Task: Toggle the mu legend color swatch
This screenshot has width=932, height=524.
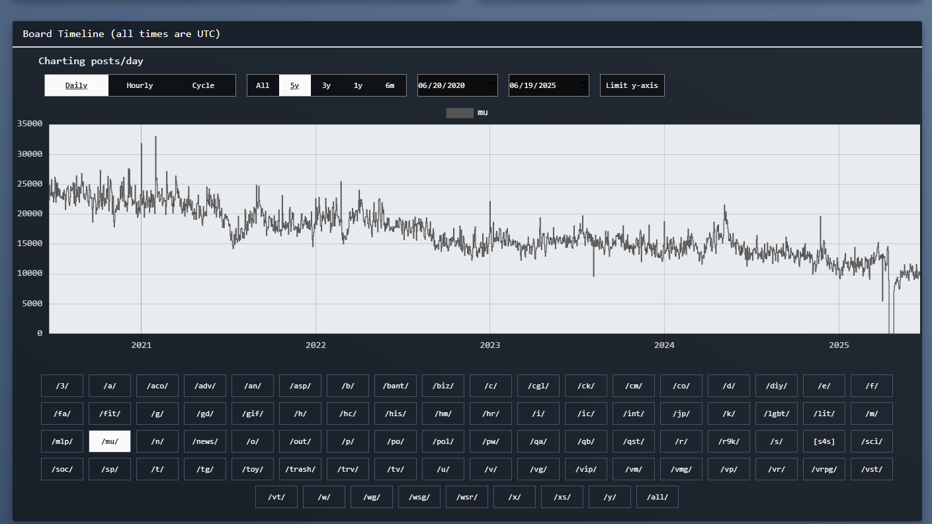Action: pos(460,112)
